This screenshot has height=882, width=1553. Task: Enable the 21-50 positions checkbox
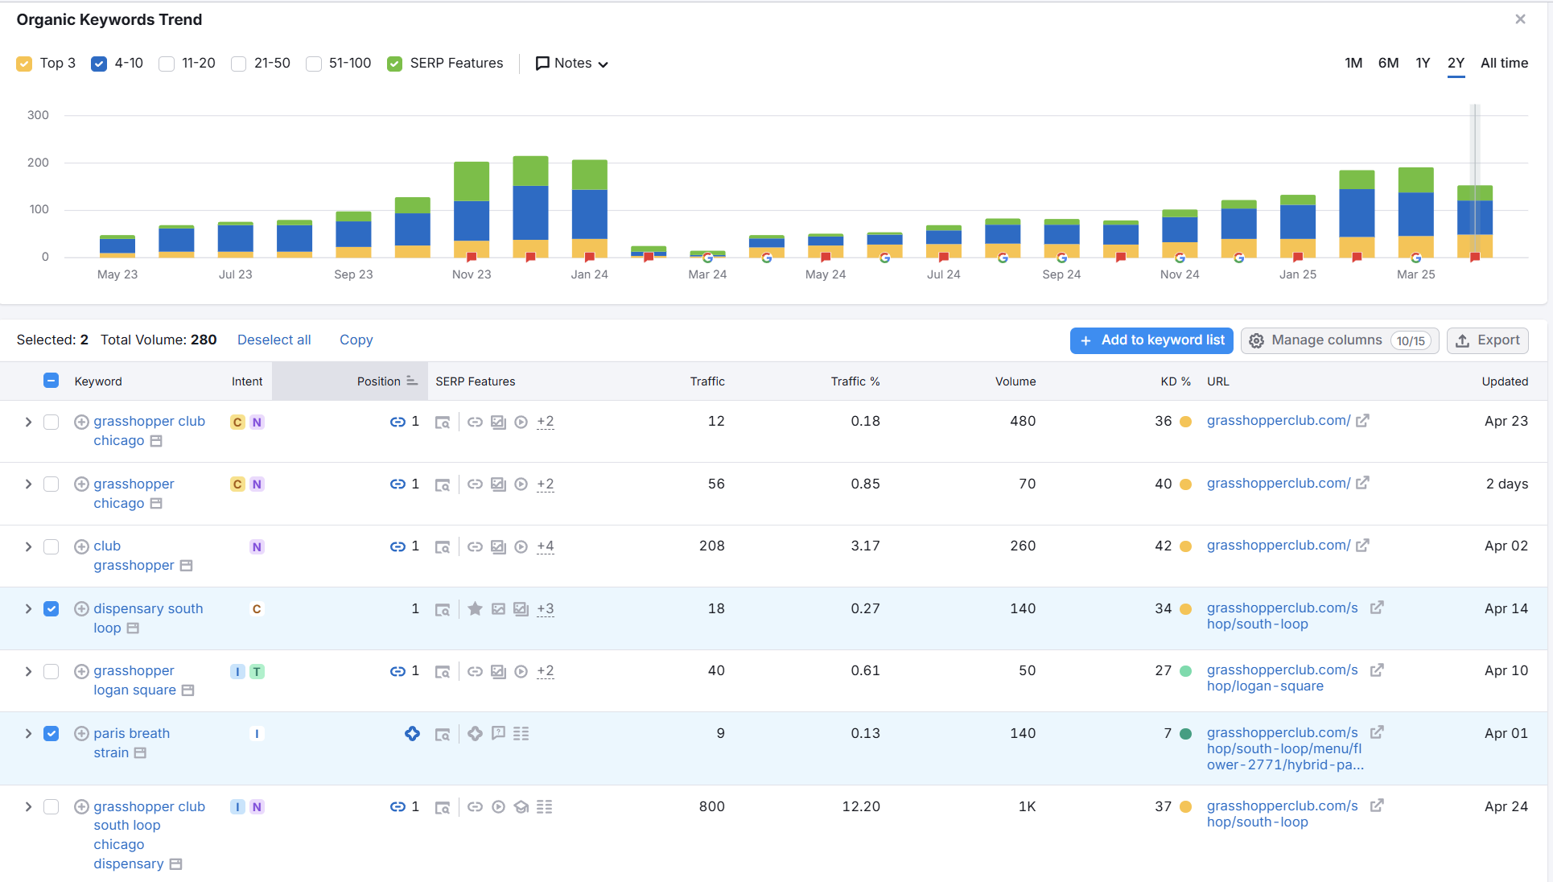click(x=239, y=64)
